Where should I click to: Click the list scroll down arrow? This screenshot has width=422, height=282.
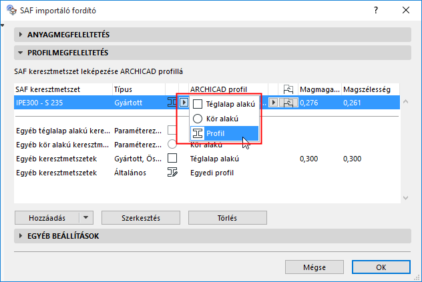tap(405, 198)
